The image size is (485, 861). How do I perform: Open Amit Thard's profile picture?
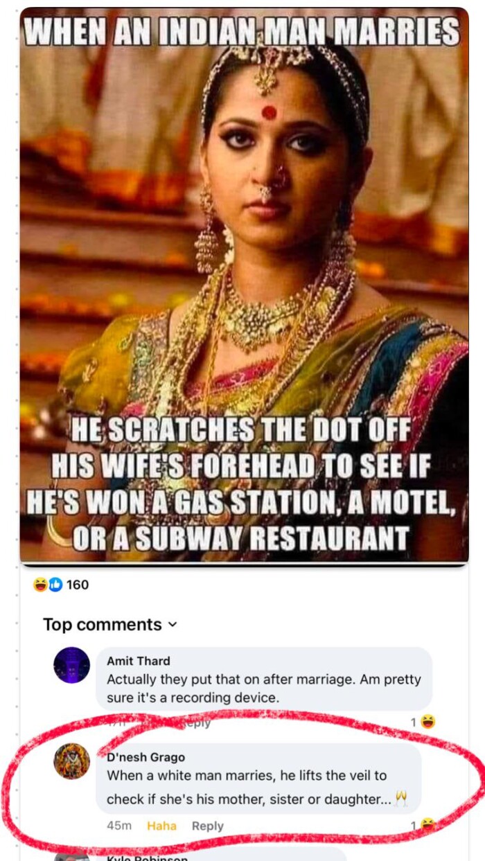(71, 665)
